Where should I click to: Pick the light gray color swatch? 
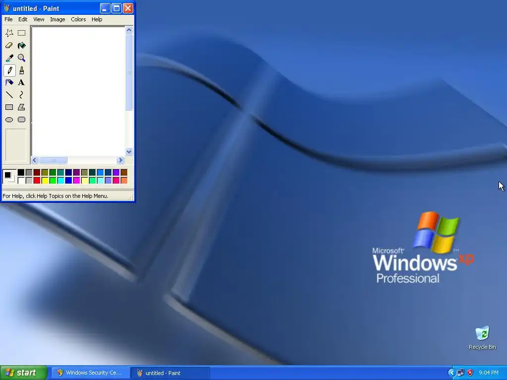[29, 180]
